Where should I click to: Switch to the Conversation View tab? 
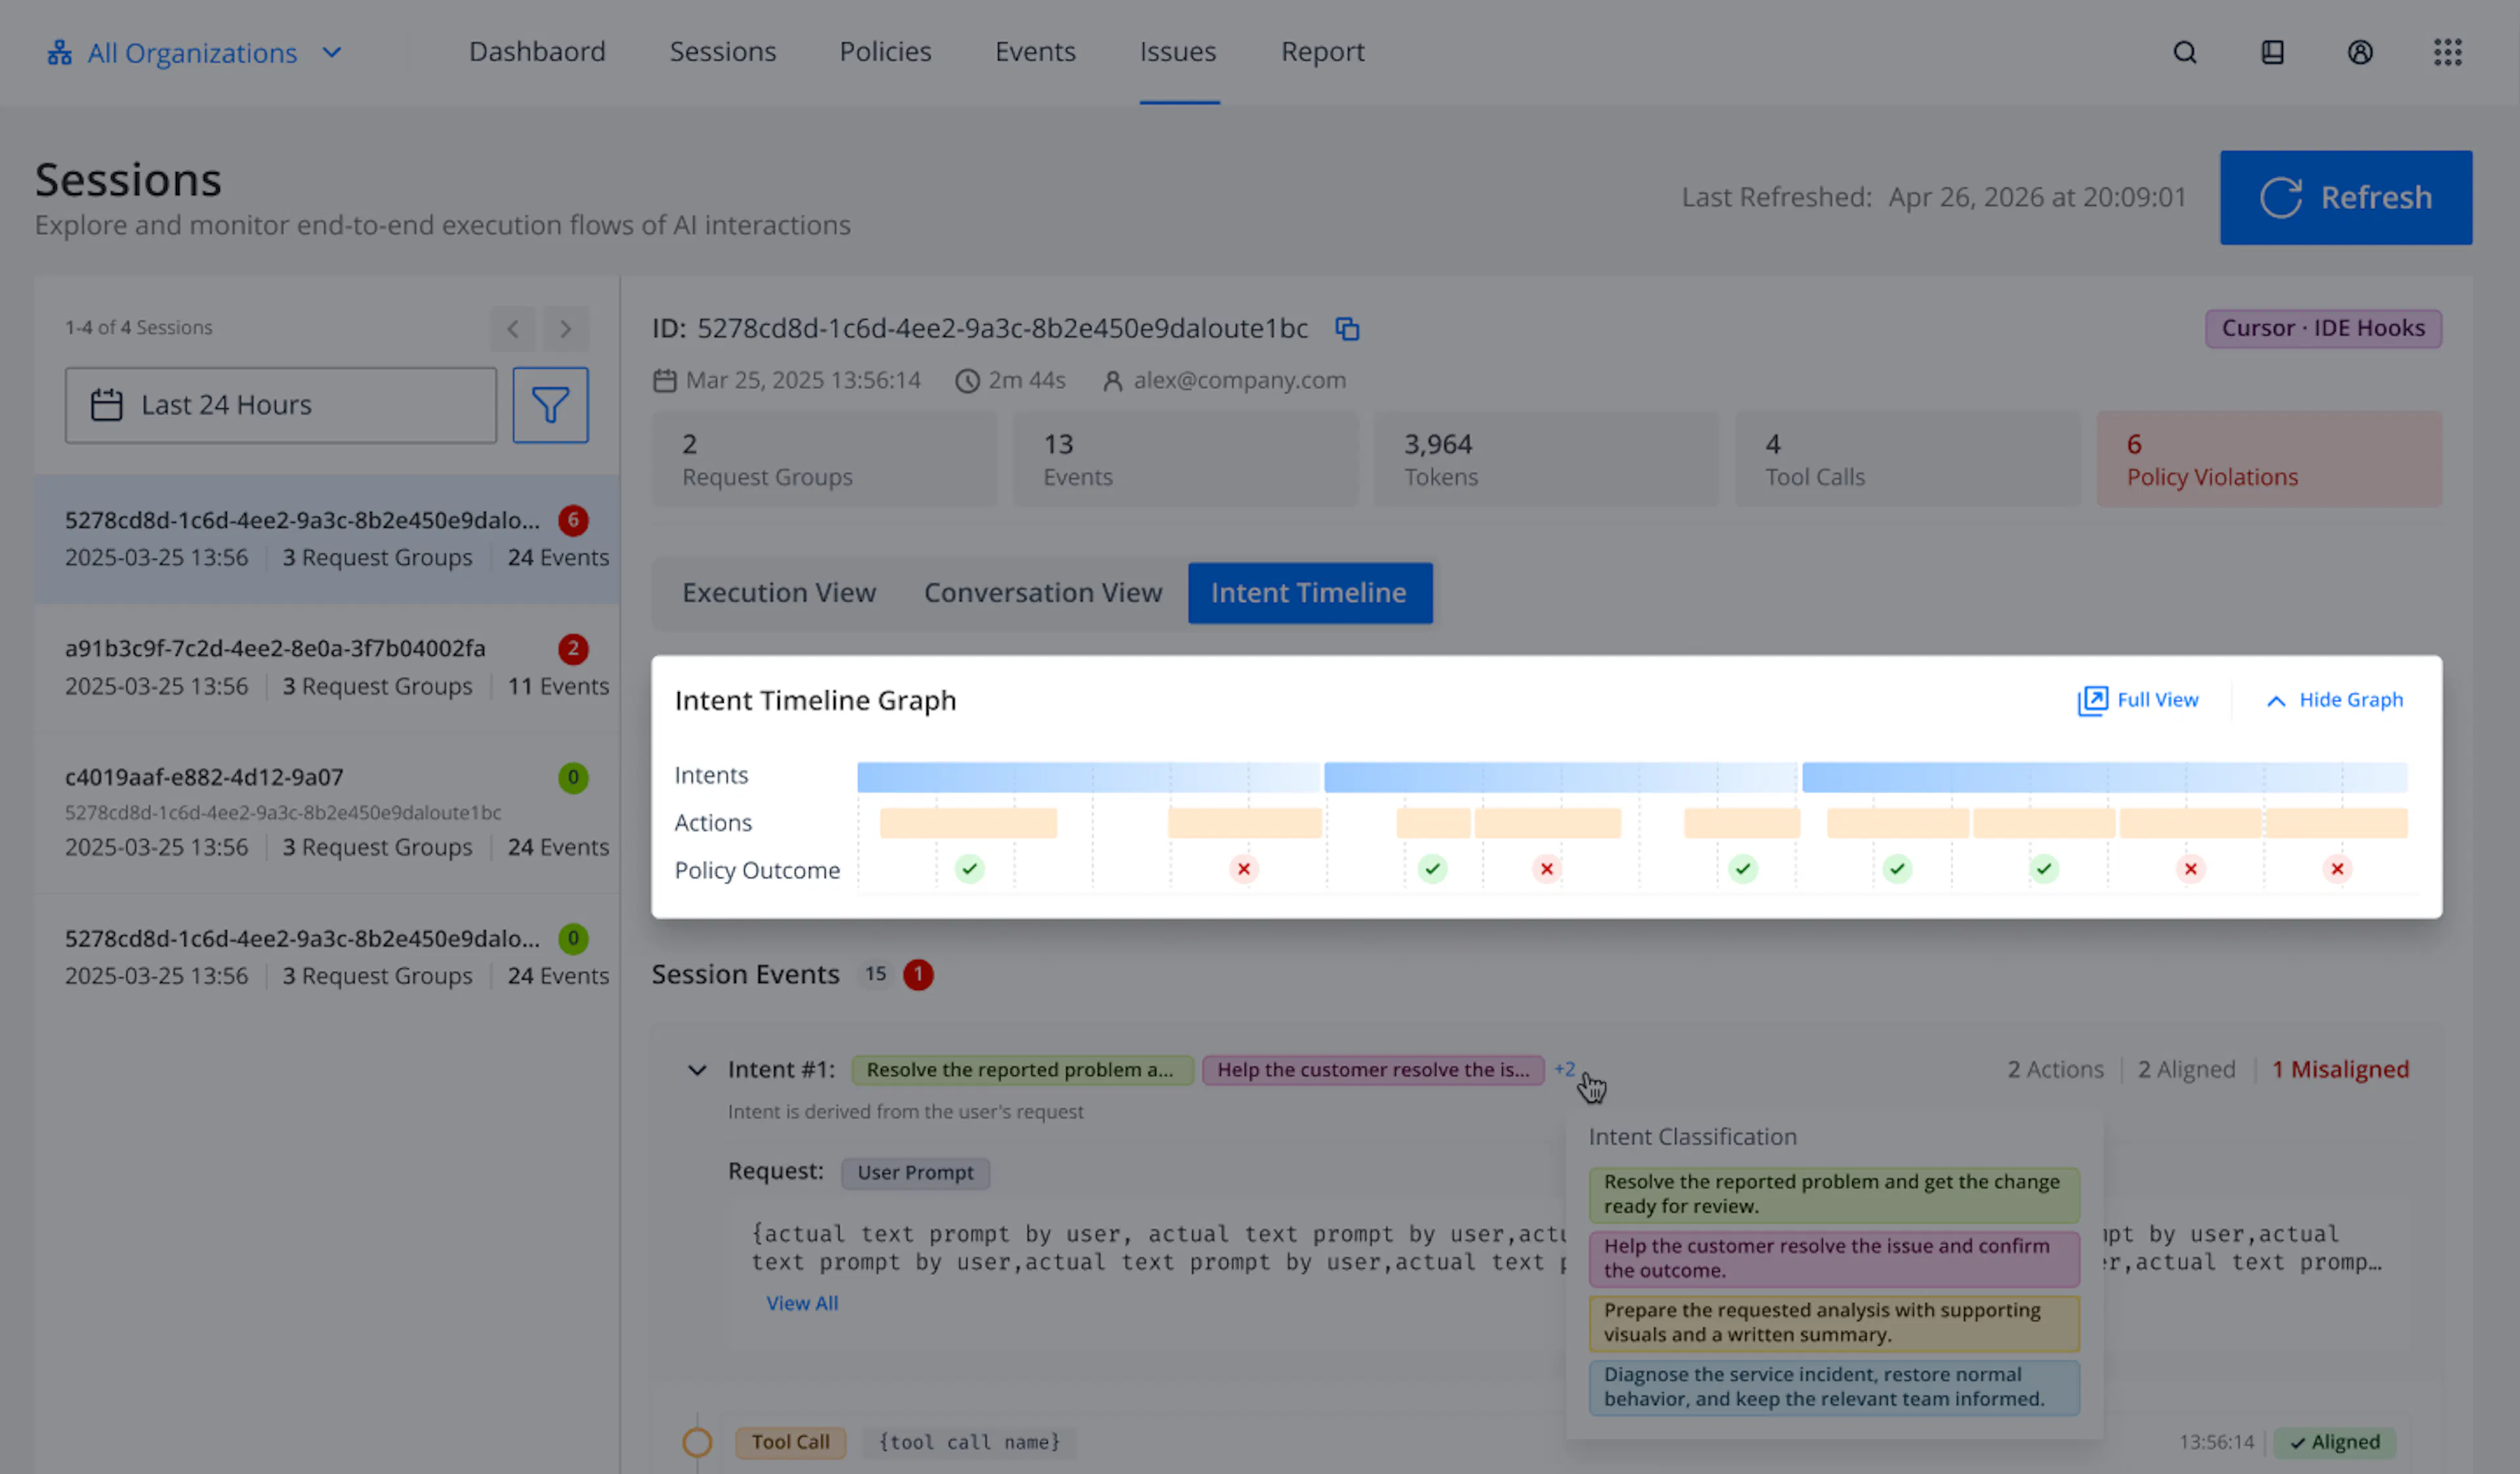tap(1043, 592)
